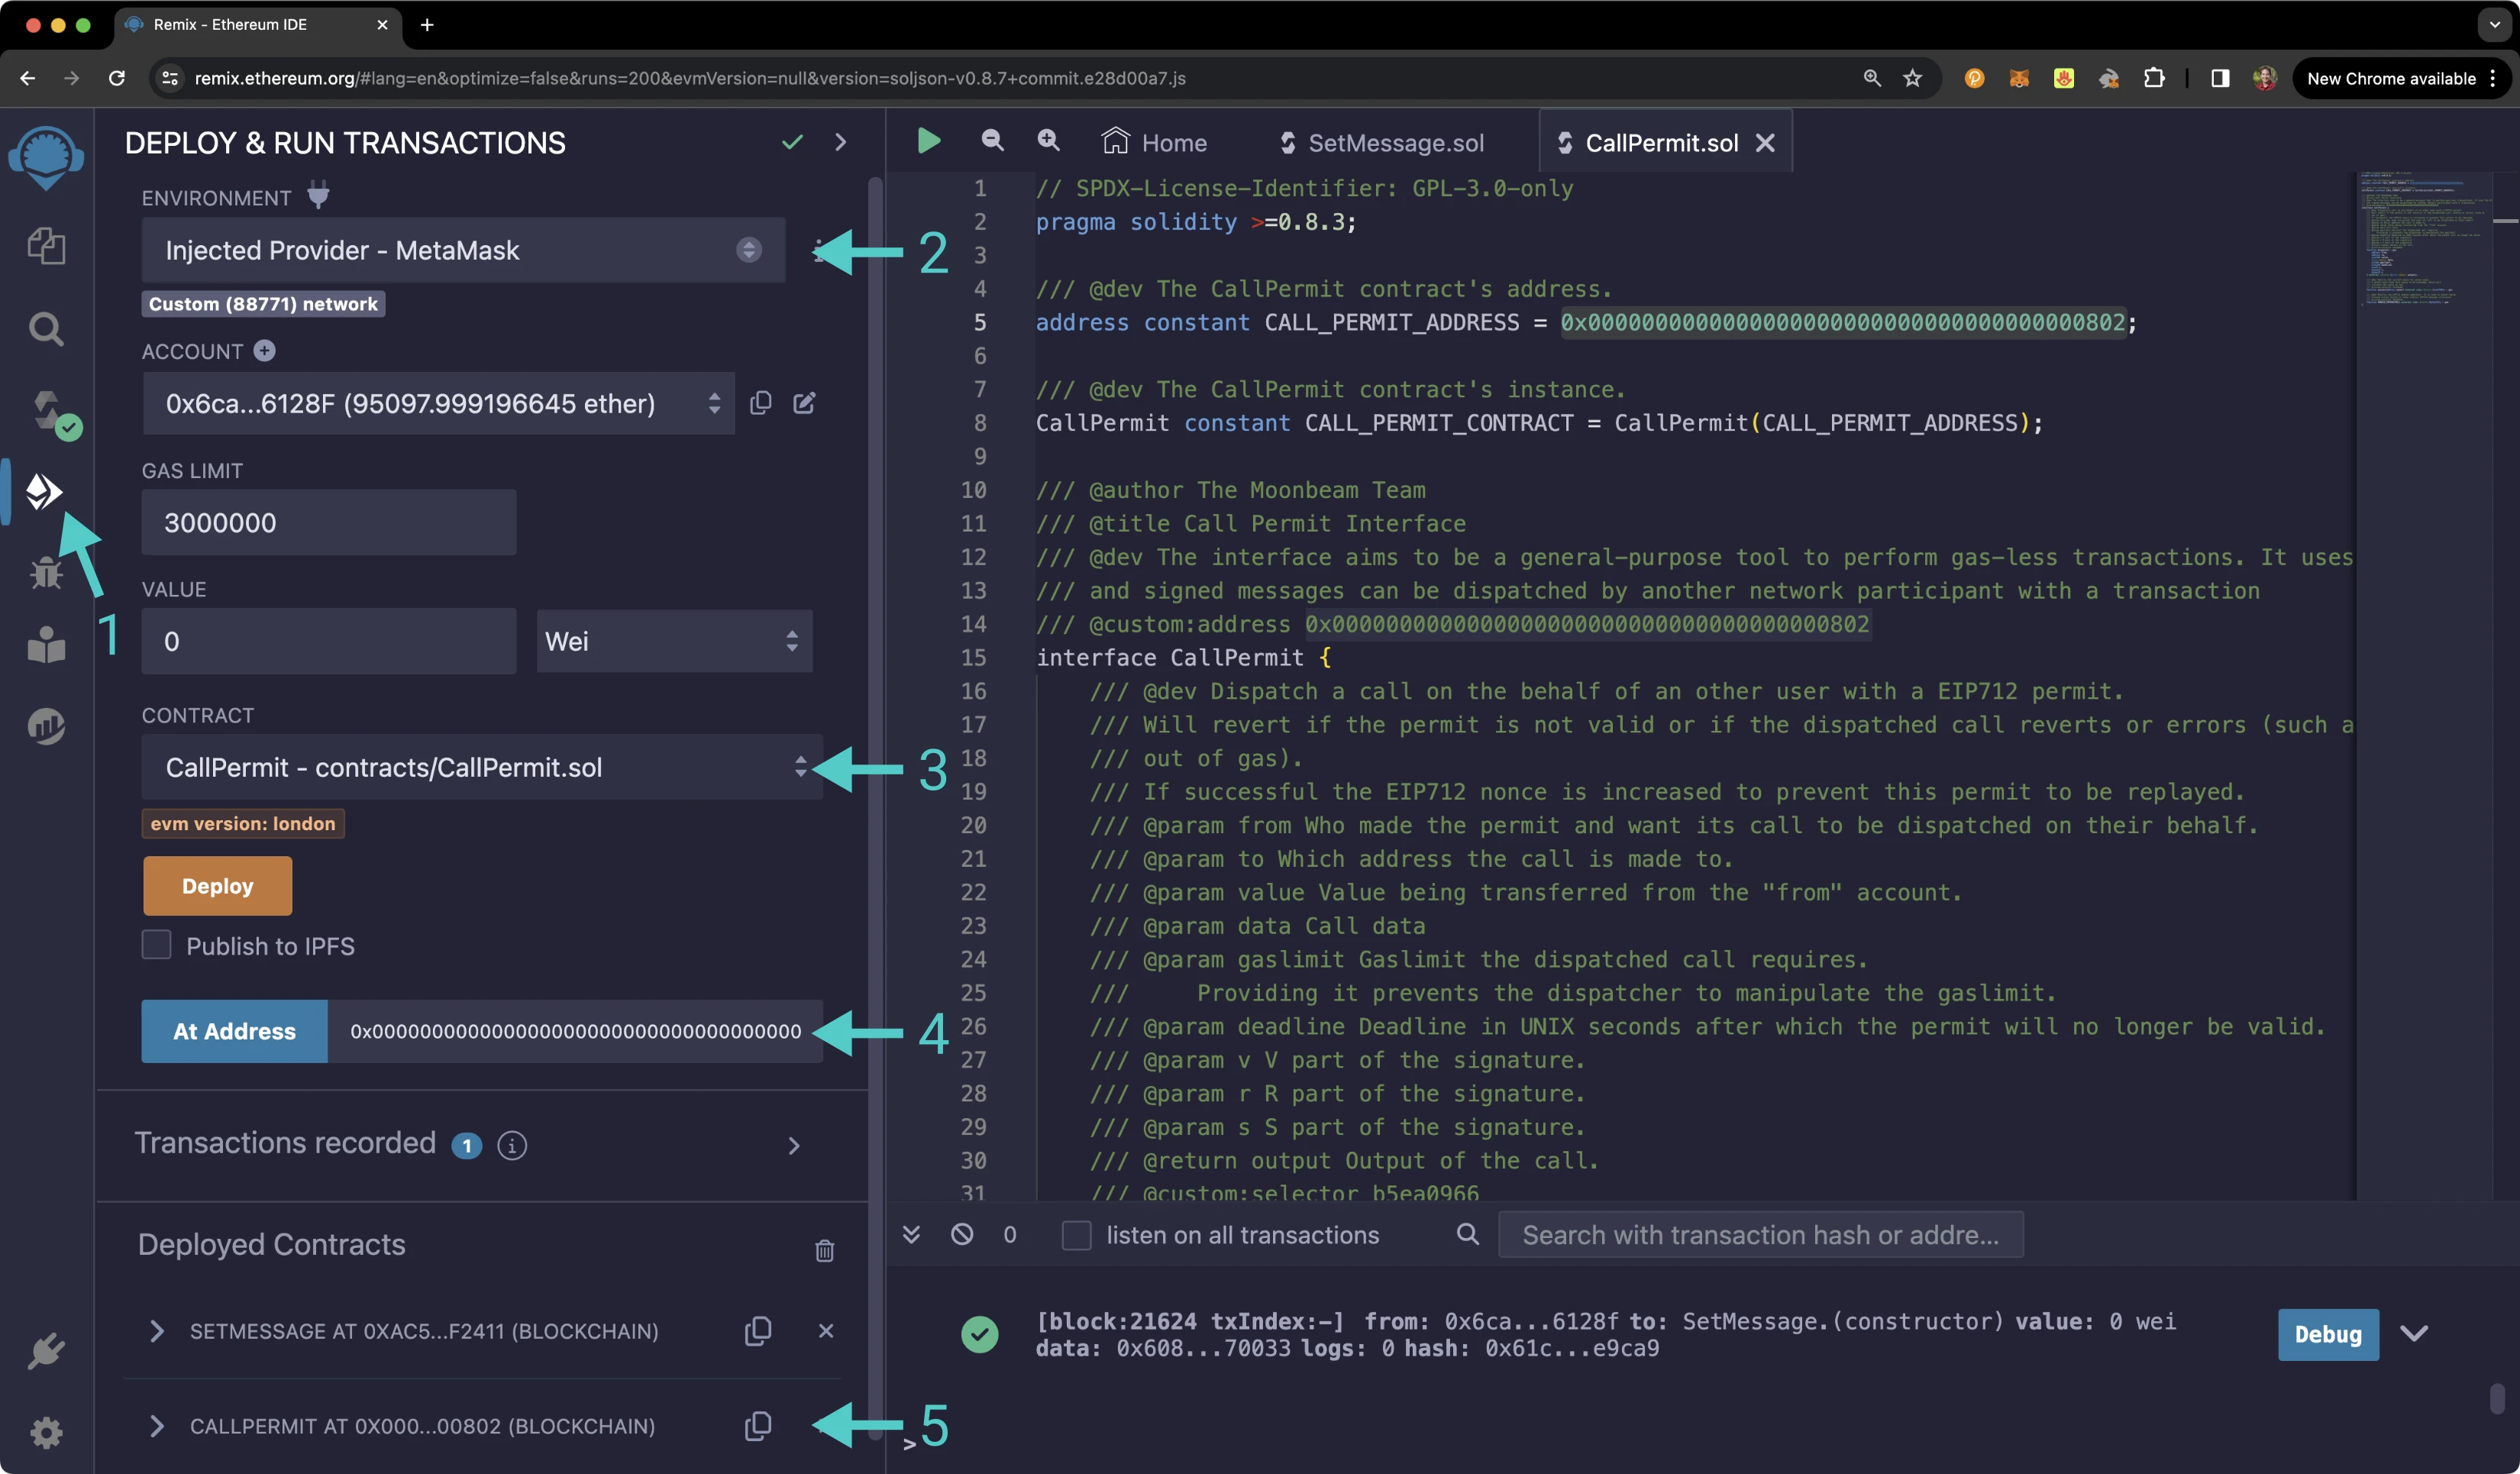
Task: Click the green checkmark in panel header
Action: (x=792, y=142)
